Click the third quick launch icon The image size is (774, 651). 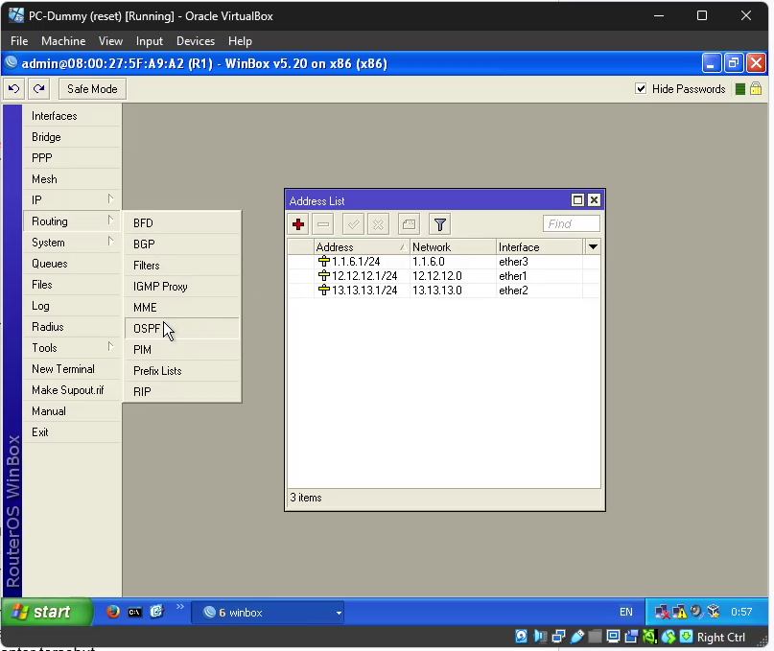point(156,612)
